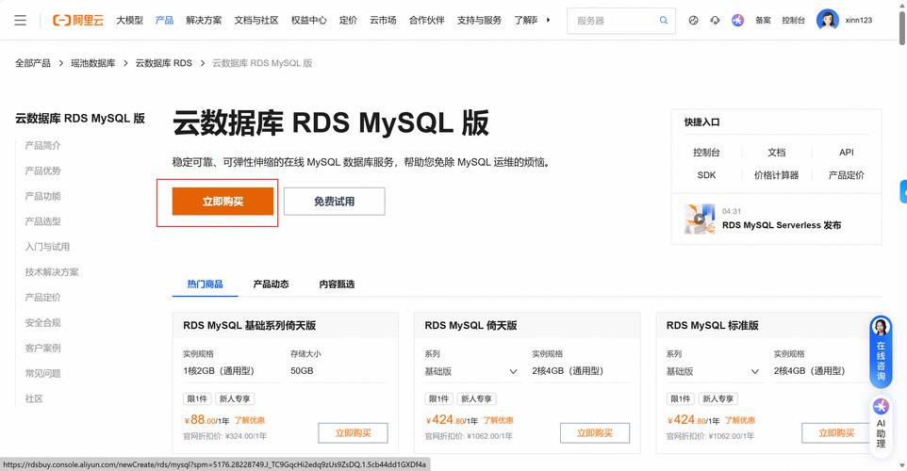Open the 权益中心 menu
The image size is (907, 471).
pyautogui.click(x=308, y=20)
